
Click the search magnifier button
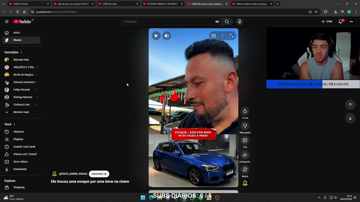point(227,22)
